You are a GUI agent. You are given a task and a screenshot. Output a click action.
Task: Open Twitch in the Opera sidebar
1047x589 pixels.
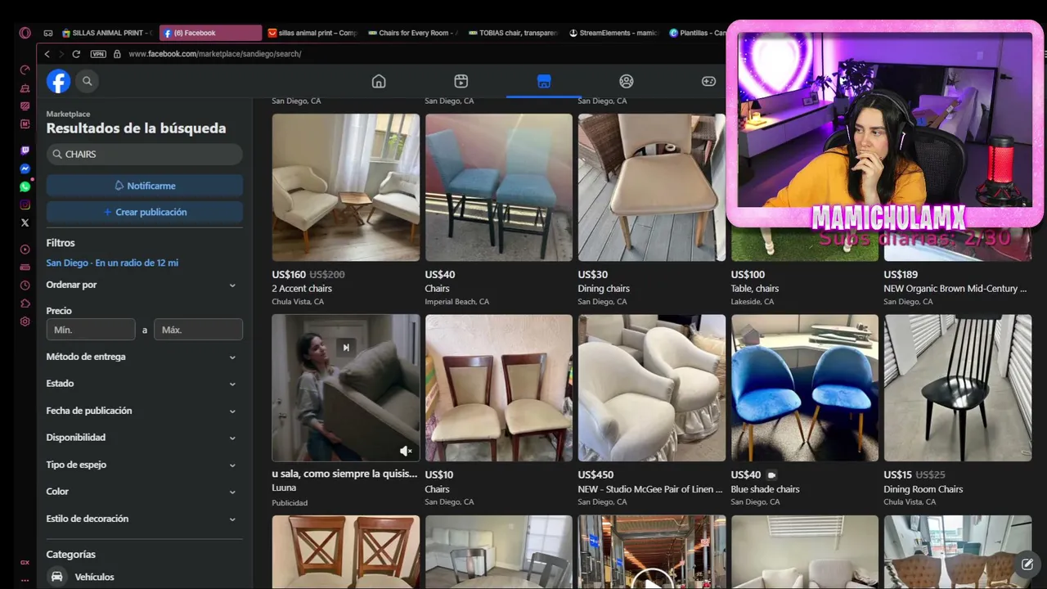pos(25,151)
